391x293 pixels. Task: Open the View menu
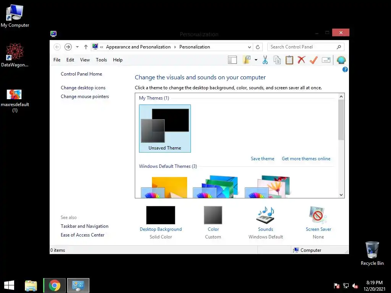coord(85,60)
